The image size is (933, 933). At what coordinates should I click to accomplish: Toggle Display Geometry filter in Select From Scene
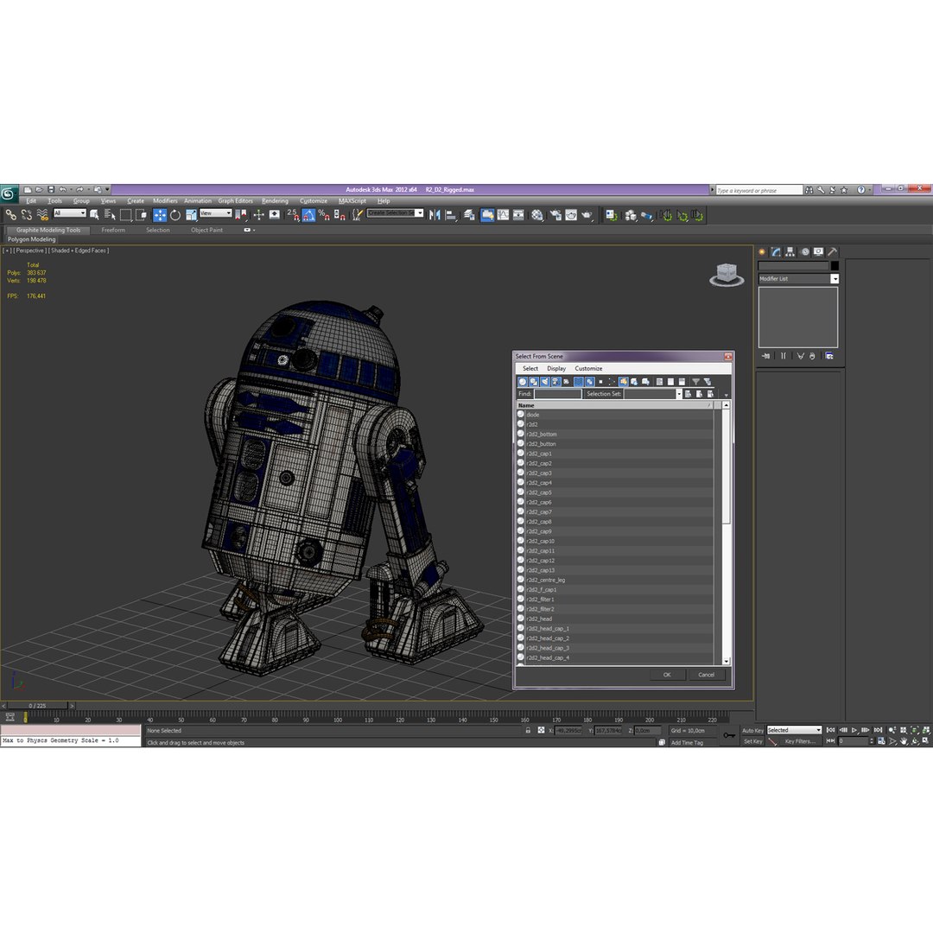(523, 382)
